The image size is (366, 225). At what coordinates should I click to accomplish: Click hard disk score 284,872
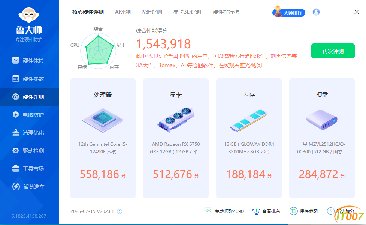pyautogui.click(x=319, y=174)
